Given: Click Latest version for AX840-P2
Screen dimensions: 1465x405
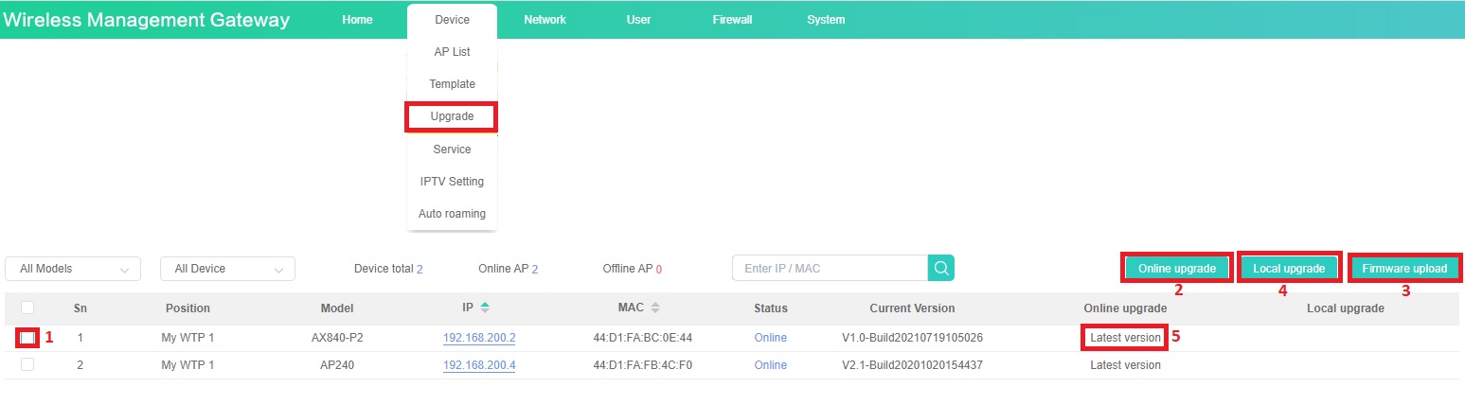Looking at the screenshot, I should pos(1125,338).
